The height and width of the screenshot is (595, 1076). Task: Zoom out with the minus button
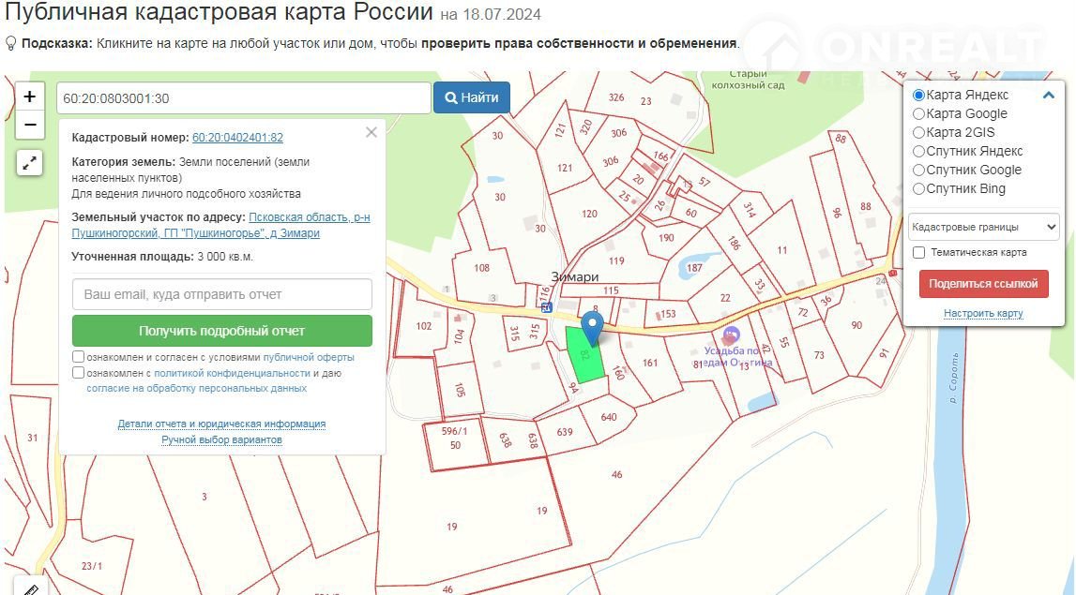pyautogui.click(x=30, y=125)
